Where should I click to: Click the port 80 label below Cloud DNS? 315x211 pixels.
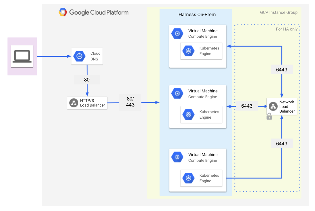[87, 80]
